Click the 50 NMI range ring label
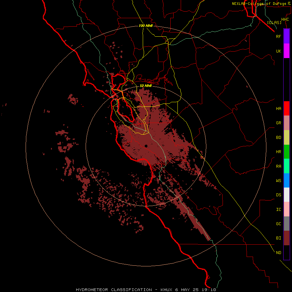 click(x=146, y=86)
